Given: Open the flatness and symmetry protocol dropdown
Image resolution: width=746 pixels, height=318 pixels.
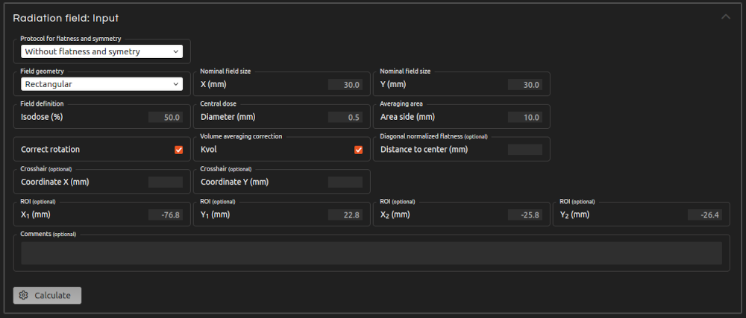Looking at the screenshot, I should coord(102,52).
